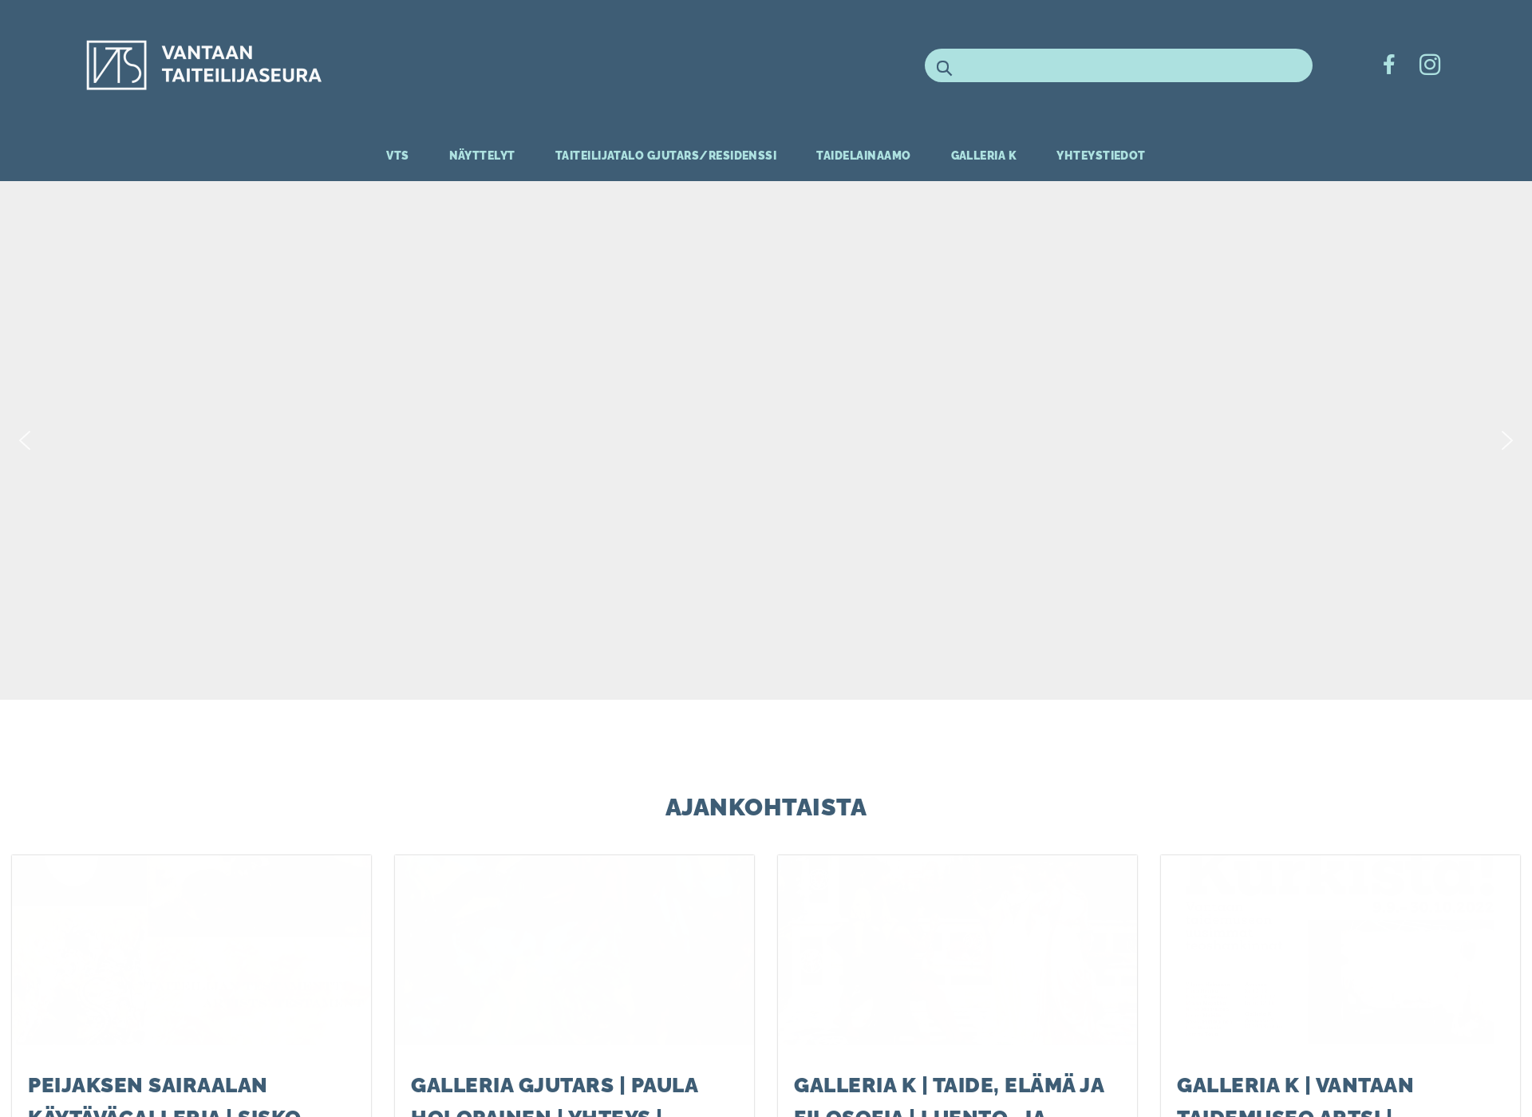Open Taide, Elämä ja Filosofia article
Image resolution: width=1532 pixels, height=1117 pixels.
[x=949, y=1095]
